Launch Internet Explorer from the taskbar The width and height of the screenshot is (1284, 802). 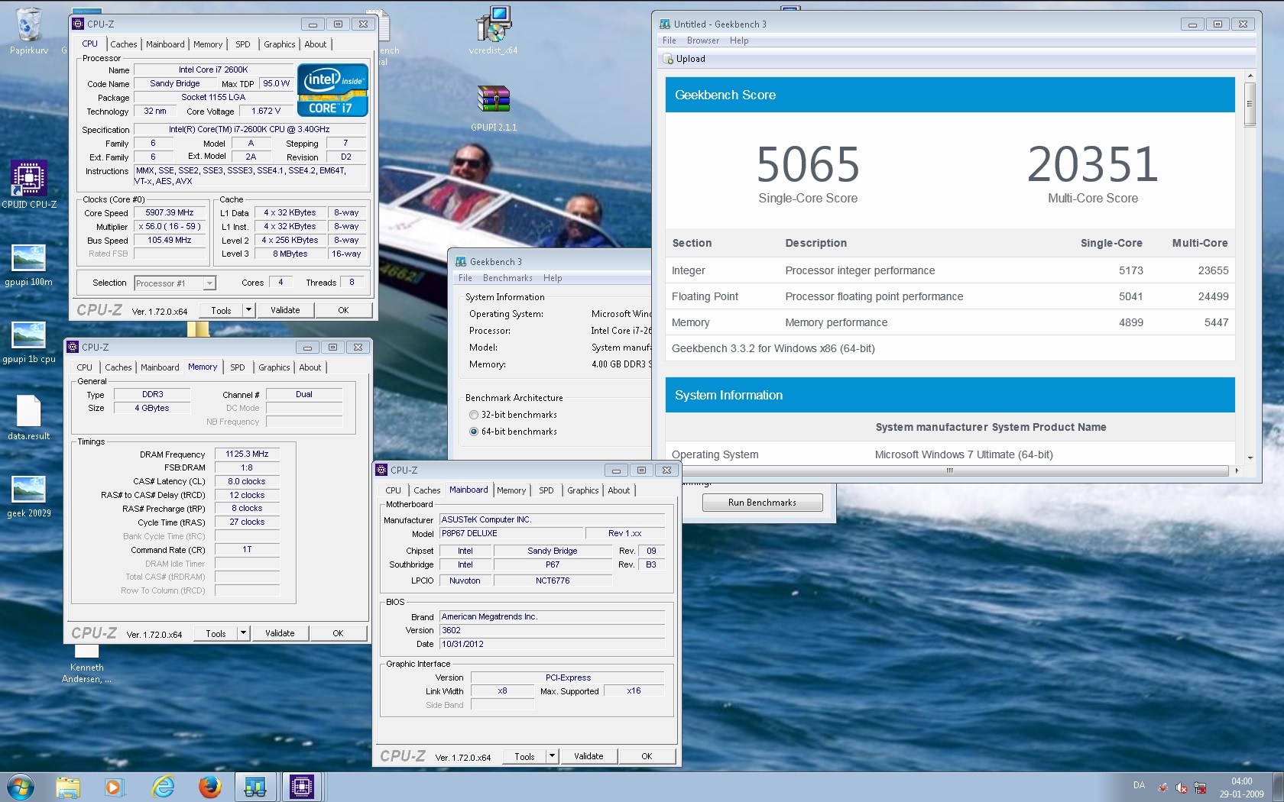[163, 787]
